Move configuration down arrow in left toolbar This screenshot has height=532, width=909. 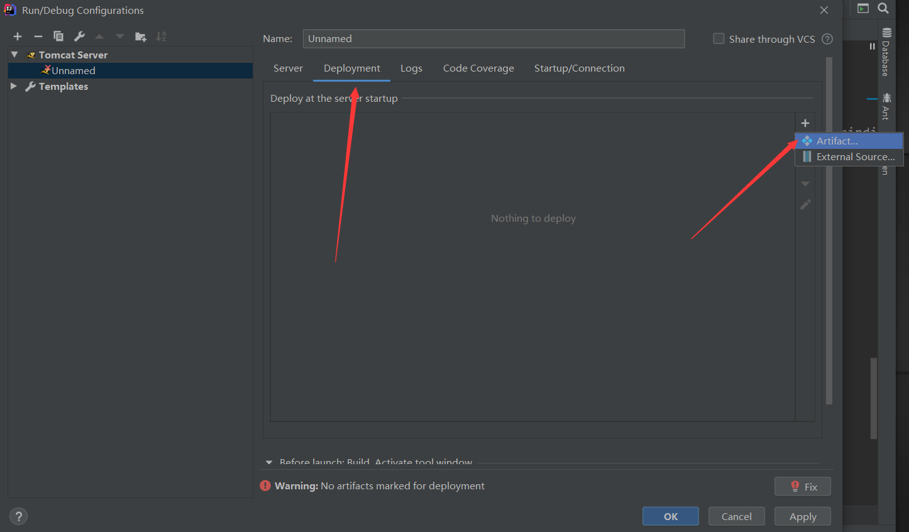tap(119, 36)
